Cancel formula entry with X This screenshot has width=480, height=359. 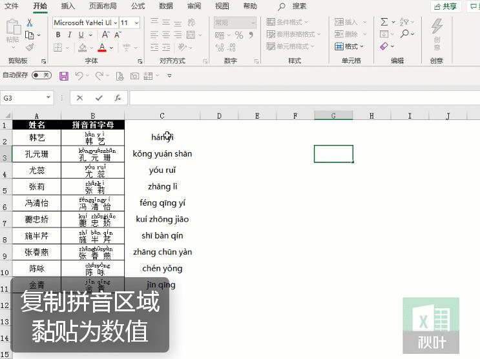pyautogui.click(x=79, y=98)
